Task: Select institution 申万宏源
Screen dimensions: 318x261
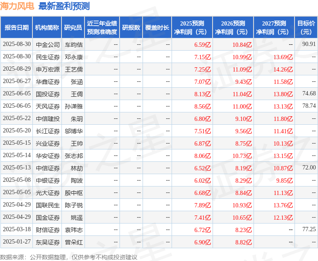Action: click(48, 69)
